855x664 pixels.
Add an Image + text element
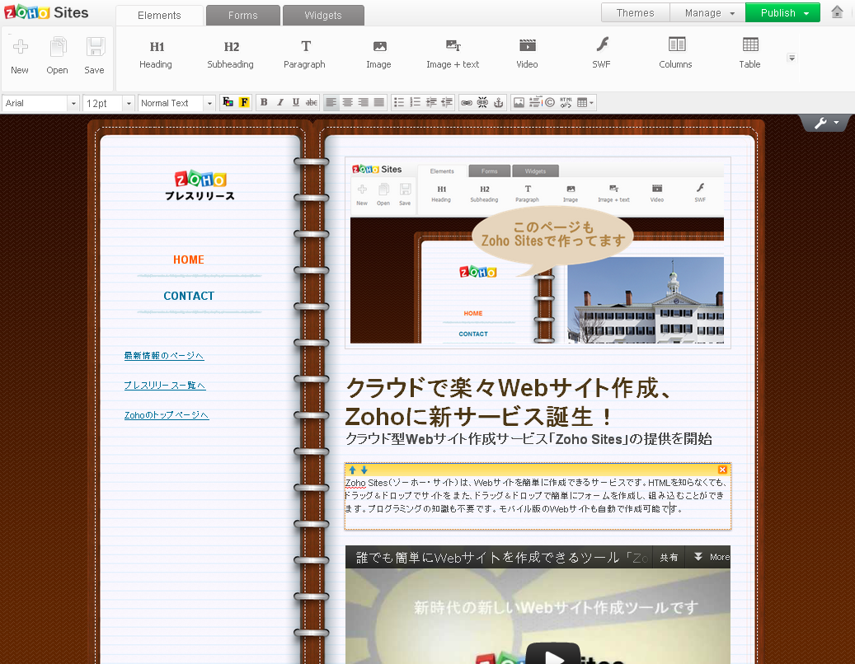pos(453,54)
